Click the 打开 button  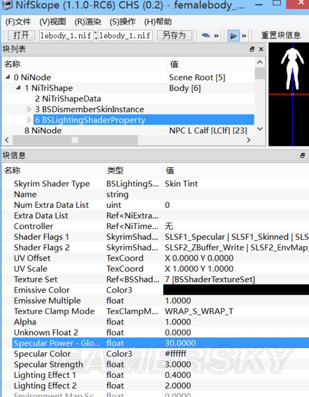(x=21, y=35)
